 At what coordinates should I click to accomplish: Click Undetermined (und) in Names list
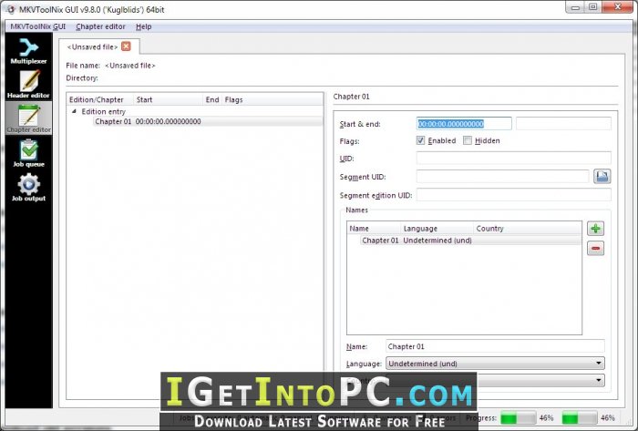point(437,241)
